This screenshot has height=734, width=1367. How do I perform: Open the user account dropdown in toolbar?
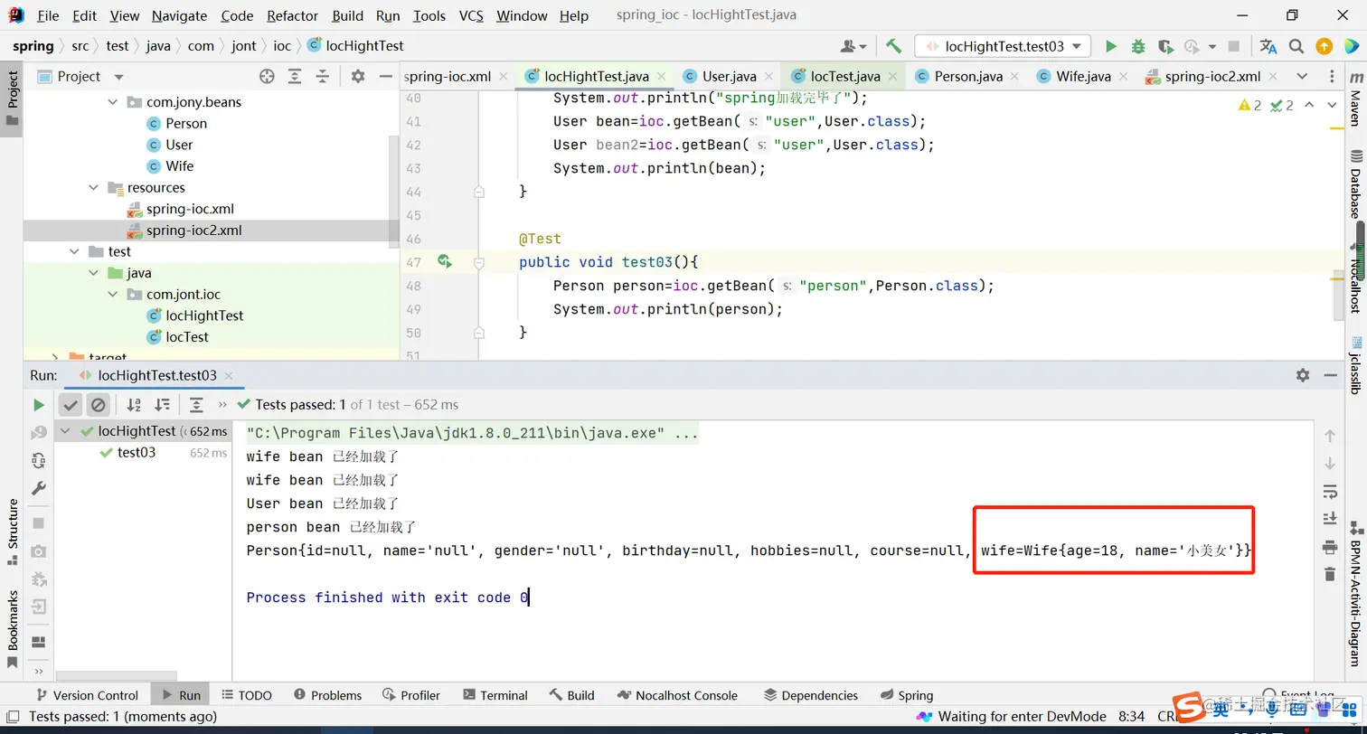853,46
